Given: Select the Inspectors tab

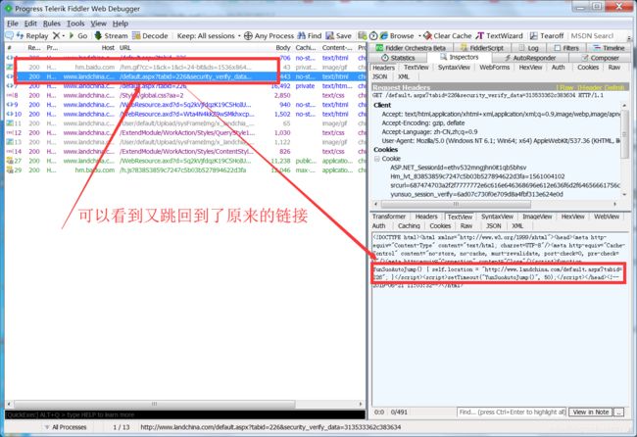Looking at the screenshot, I should [x=460, y=57].
